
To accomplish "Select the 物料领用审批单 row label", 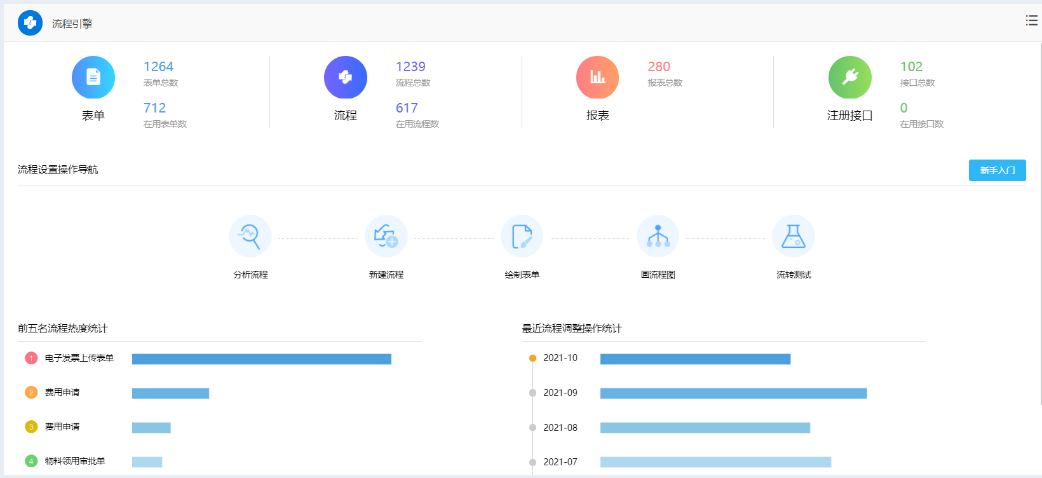I will click(x=75, y=461).
